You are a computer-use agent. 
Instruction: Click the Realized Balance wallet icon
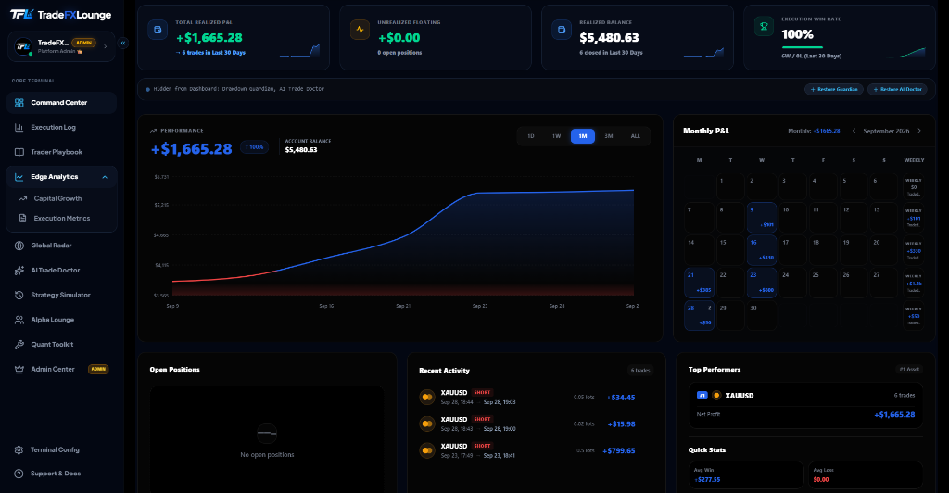562,30
